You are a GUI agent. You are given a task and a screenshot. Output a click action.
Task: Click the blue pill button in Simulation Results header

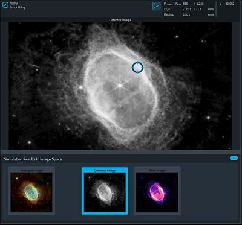[234, 158]
